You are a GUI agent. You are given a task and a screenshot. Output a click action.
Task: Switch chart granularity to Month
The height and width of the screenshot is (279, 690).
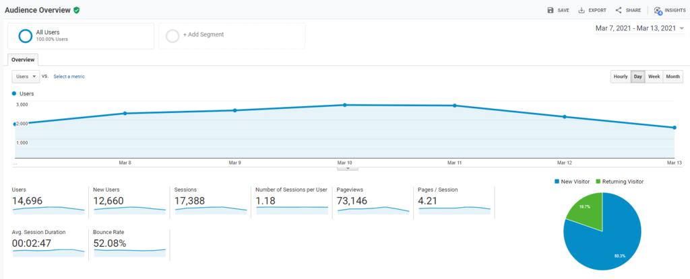[x=672, y=77]
